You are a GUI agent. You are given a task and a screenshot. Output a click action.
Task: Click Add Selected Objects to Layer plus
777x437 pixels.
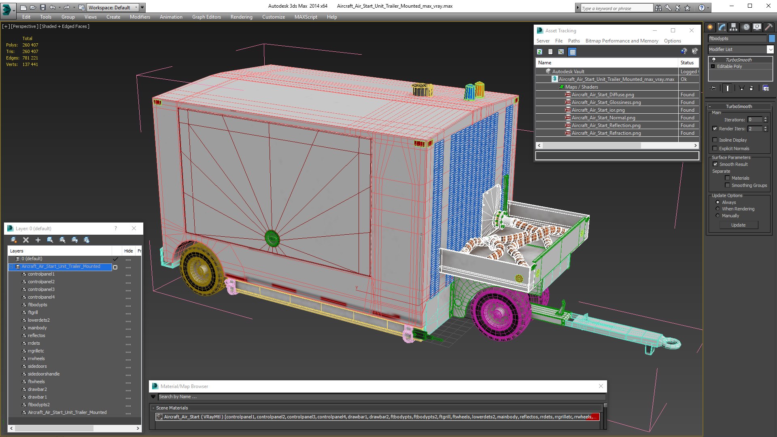point(38,240)
